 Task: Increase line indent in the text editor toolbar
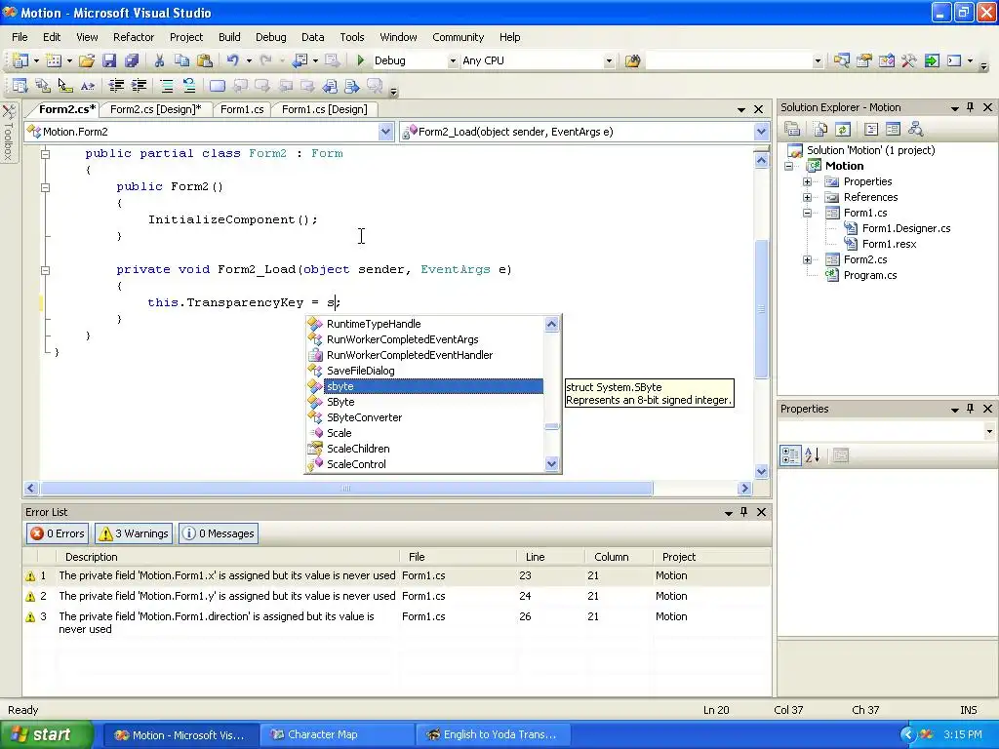[139, 86]
